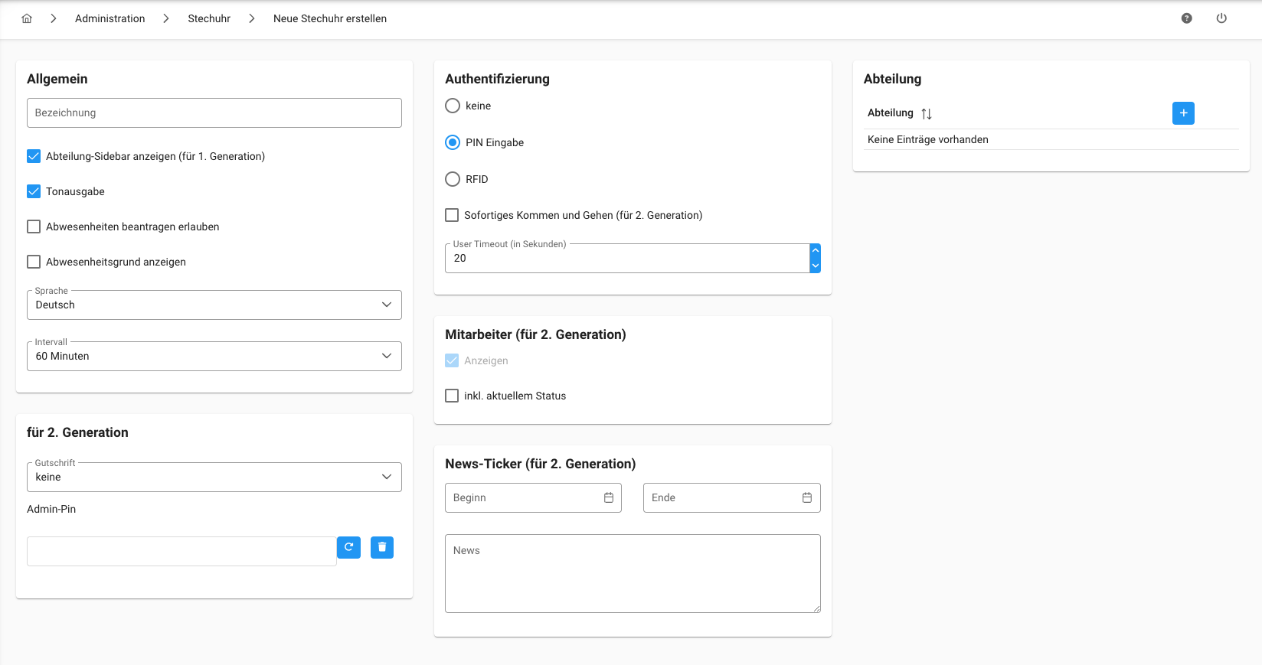The image size is (1262, 665).
Task: Select the RFID authentication option
Action: tap(453, 179)
